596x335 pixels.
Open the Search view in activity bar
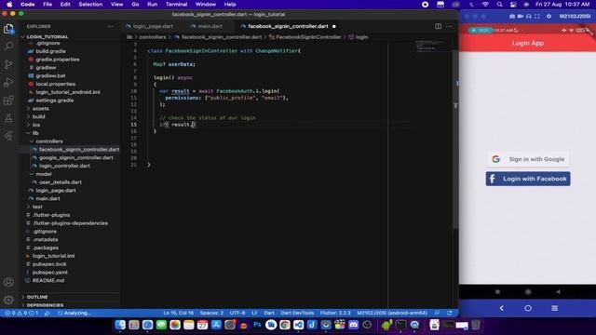(8, 47)
